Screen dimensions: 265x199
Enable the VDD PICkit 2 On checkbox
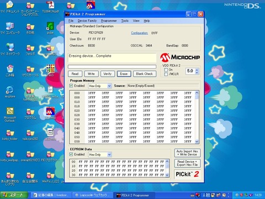point(166,70)
